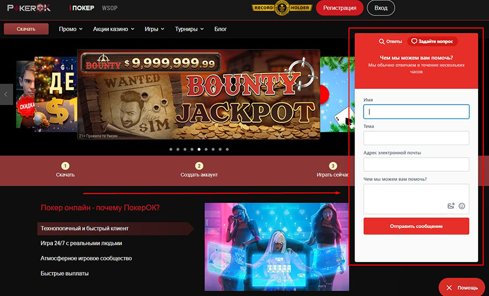Click the $9,999,999.99 bounty amount text
The image size is (489, 296).
click(x=170, y=64)
